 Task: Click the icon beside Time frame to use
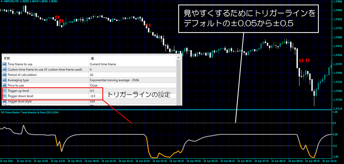[4, 64]
